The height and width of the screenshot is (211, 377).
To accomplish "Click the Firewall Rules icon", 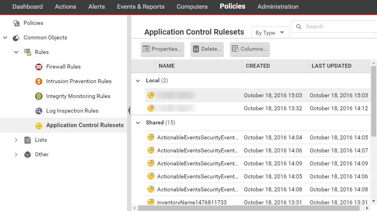I will coord(39,67).
